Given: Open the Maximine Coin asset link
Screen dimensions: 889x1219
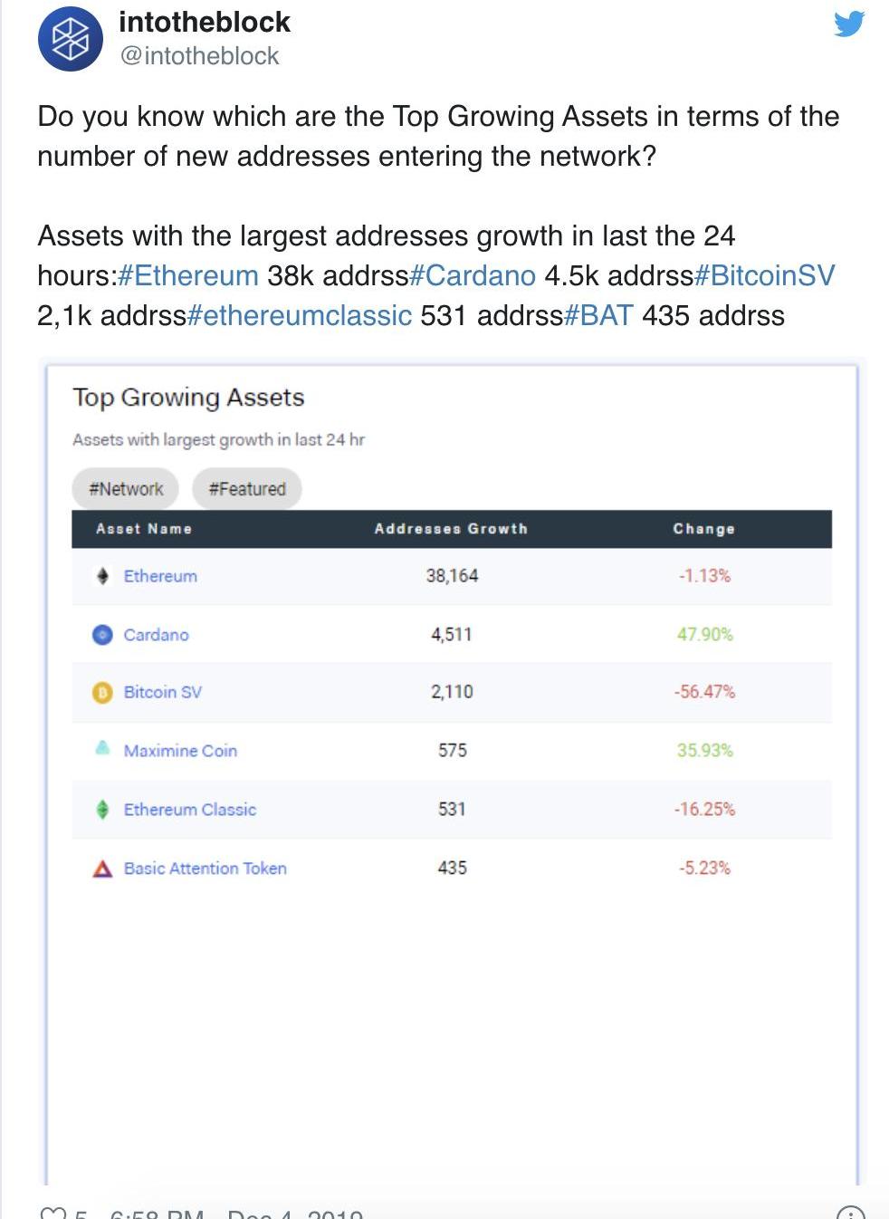Looking at the screenshot, I should click(180, 751).
